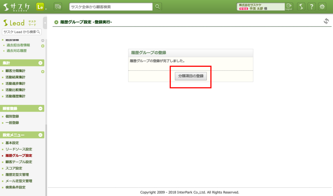Click the Logout icon
The image size is (333, 196).
pos(289,7)
